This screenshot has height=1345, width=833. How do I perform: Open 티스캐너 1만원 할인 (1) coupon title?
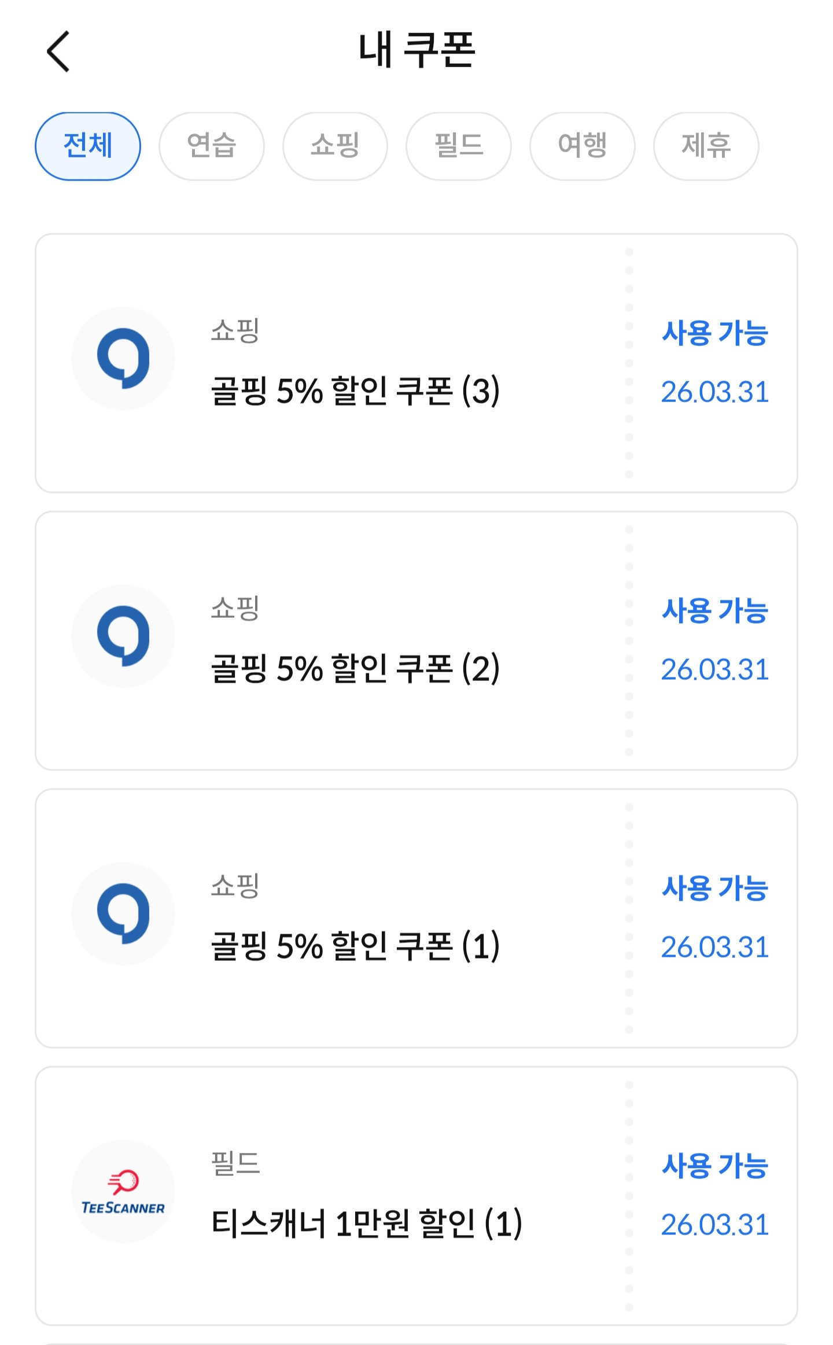(x=367, y=1224)
